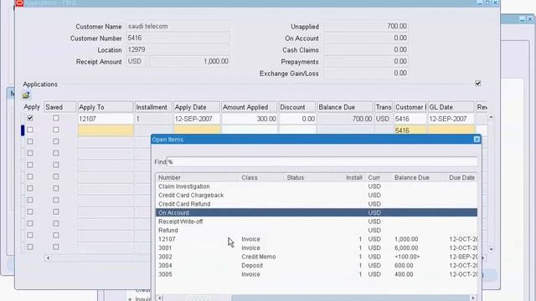Check Saved checkbox in last row

coord(56,247)
